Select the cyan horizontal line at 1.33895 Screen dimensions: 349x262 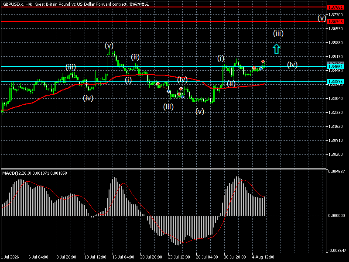(x=164, y=81)
